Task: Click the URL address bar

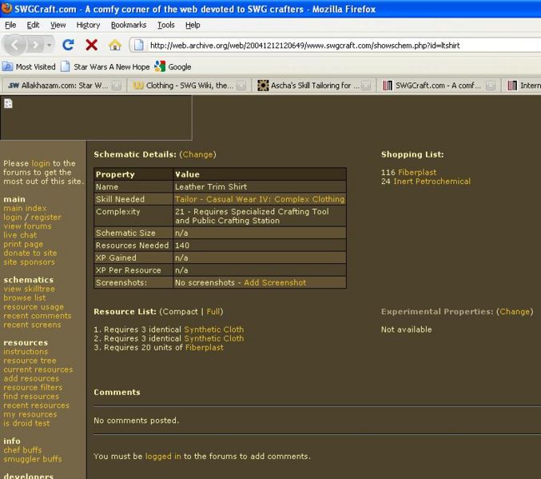Action: [336, 45]
